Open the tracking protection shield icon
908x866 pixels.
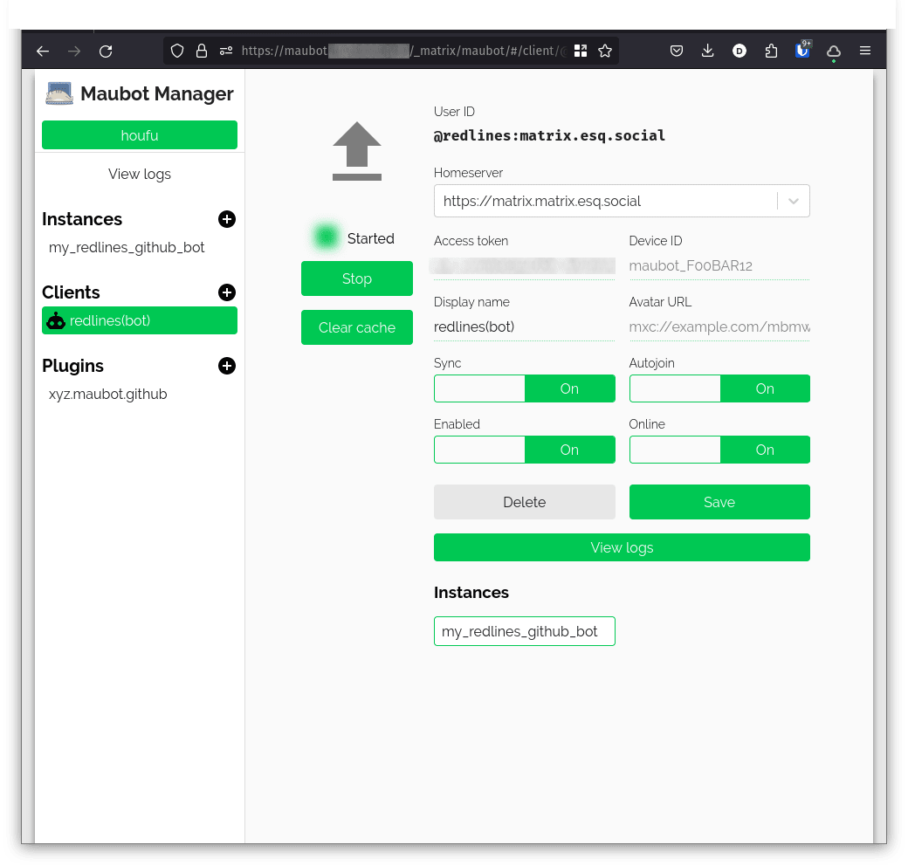coord(177,51)
